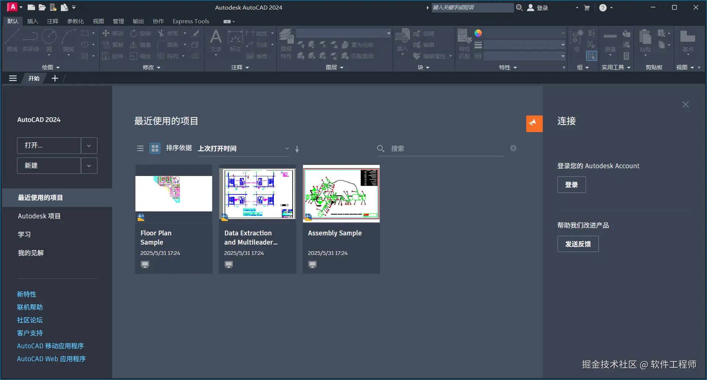Open the hamburger menu left of 开始 tab
Image resolution: width=707 pixels, height=380 pixels.
(13, 78)
